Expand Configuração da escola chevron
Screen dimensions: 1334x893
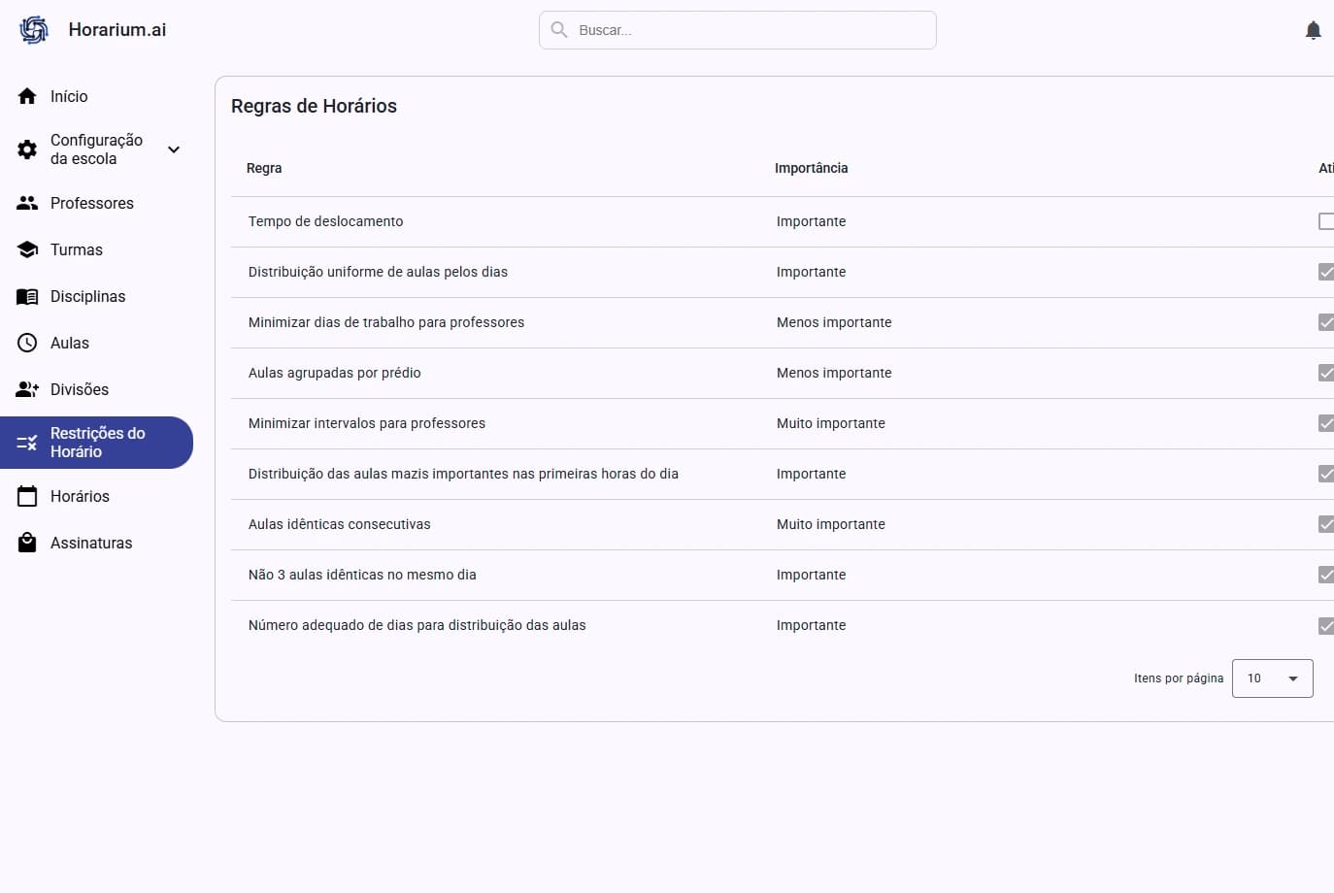pyautogui.click(x=174, y=149)
